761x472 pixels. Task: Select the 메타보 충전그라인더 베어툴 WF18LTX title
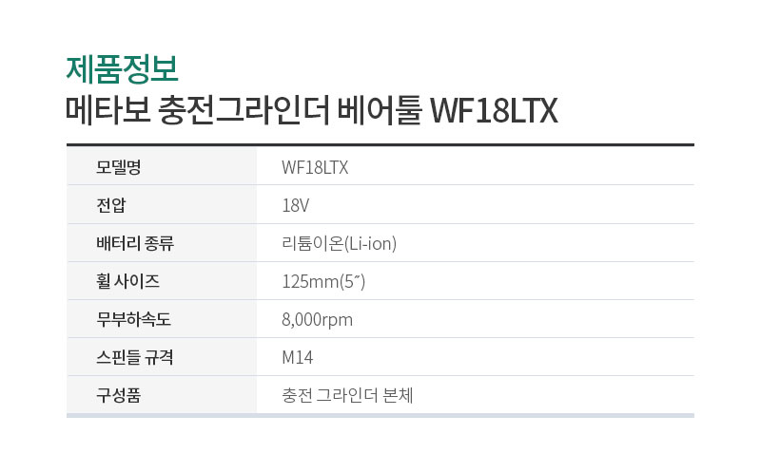pos(312,110)
